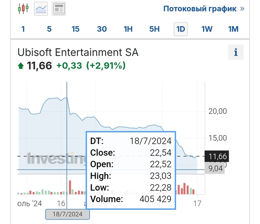This screenshot has width=260, height=224.
Task: Select the 1 minute interval
Action: (23, 29)
